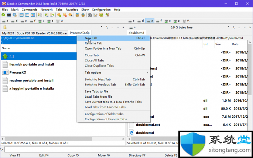253x158 pixels.
Task: Open the Network menu
Action: click(47, 10)
